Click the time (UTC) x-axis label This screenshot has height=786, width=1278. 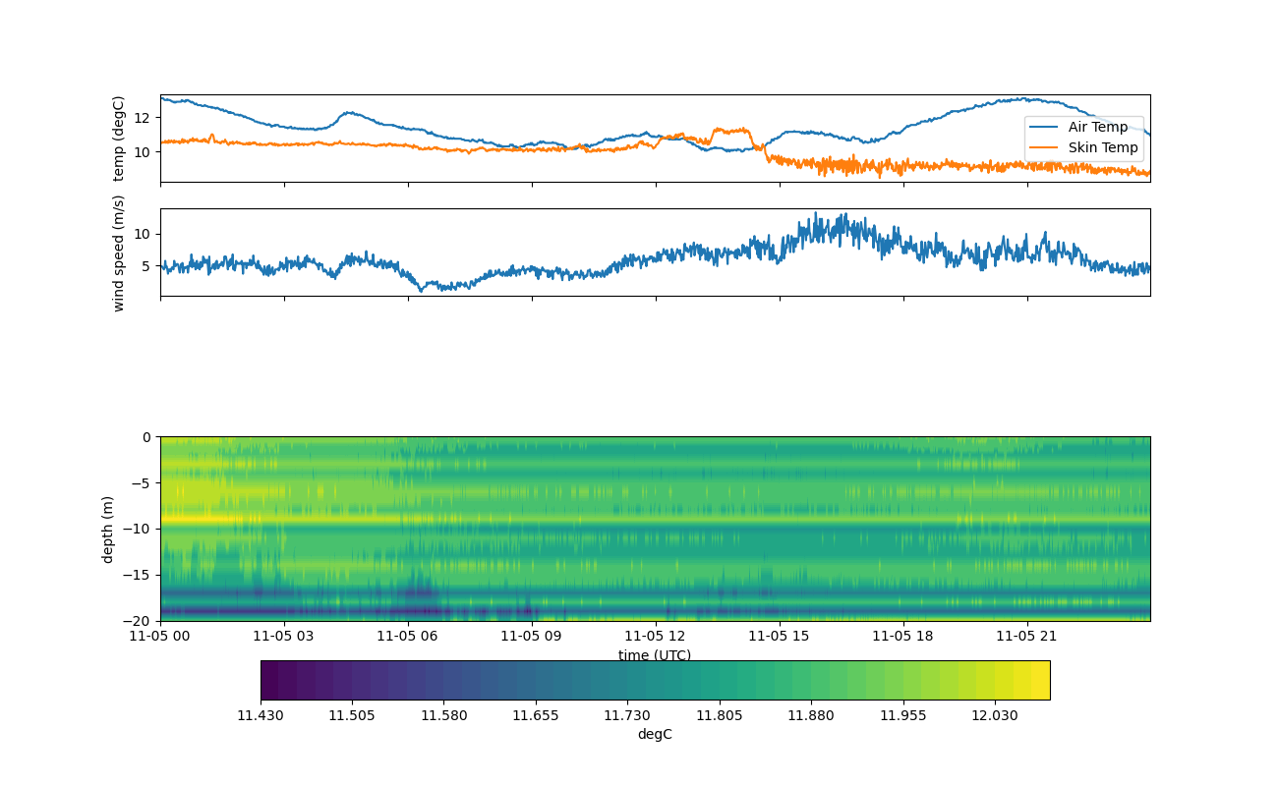(x=655, y=655)
